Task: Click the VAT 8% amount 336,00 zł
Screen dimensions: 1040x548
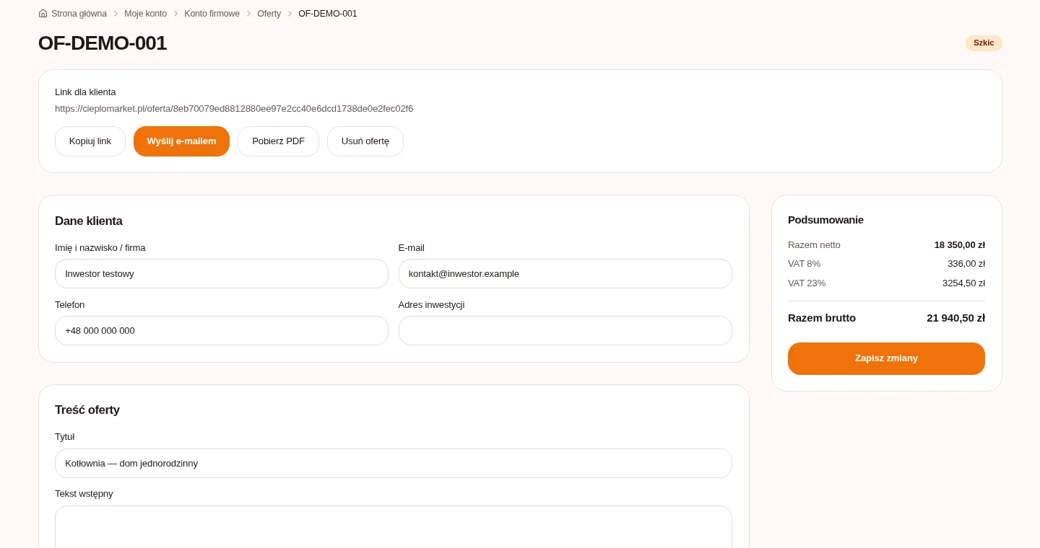Action: pos(966,264)
